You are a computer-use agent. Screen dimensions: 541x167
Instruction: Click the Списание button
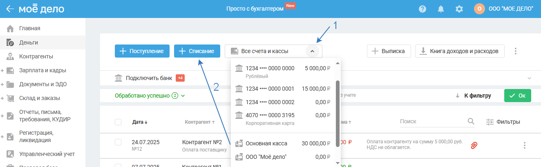197,51
